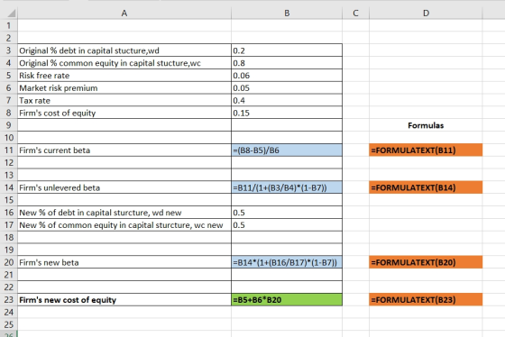505x337 pixels.
Task: Select column A header
Action: [x=124, y=14]
